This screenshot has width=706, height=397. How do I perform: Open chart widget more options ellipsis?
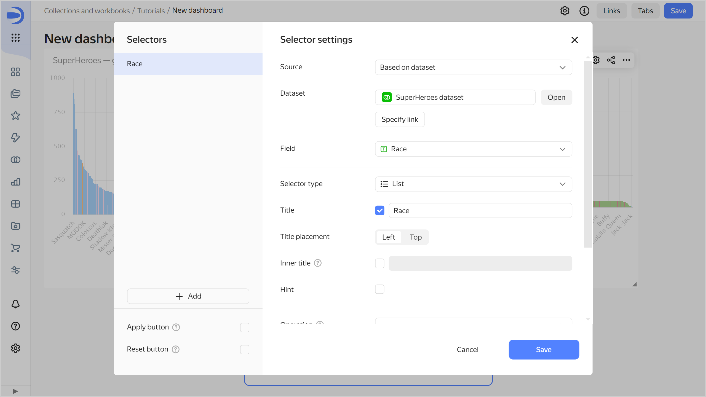pyautogui.click(x=627, y=60)
